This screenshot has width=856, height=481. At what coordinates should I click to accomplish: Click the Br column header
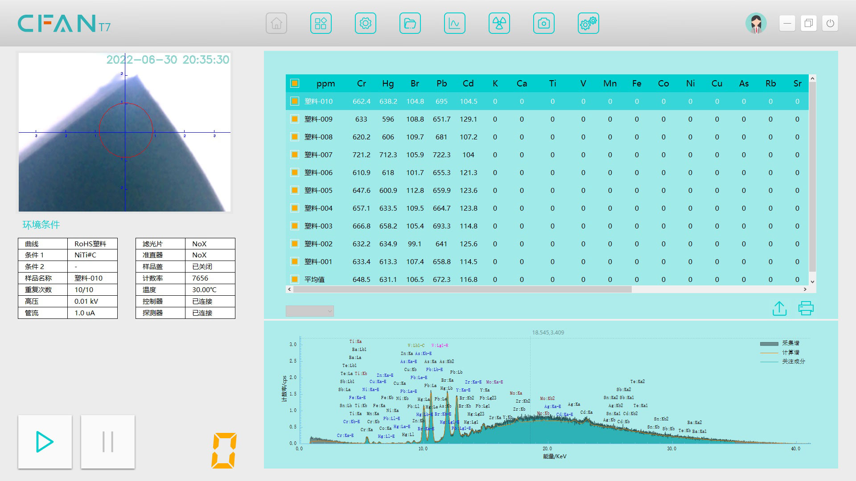pyautogui.click(x=415, y=83)
